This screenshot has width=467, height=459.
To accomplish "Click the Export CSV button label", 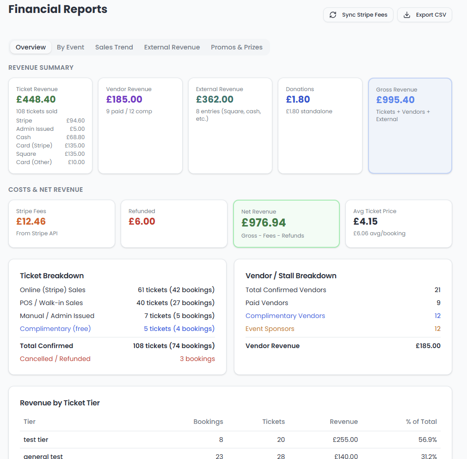I will [x=430, y=15].
